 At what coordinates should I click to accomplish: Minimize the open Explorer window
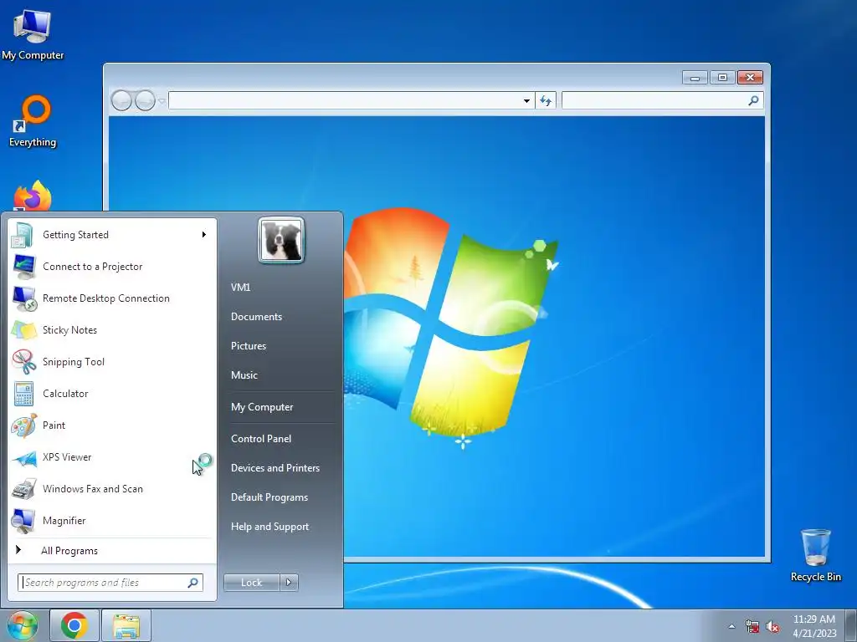pyautogui.click(x=695, y=78)
